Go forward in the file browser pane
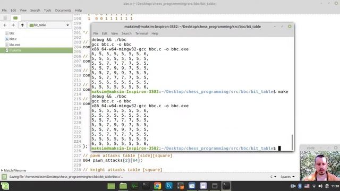This screenshot has width=340, height=191. pos(13,25)
